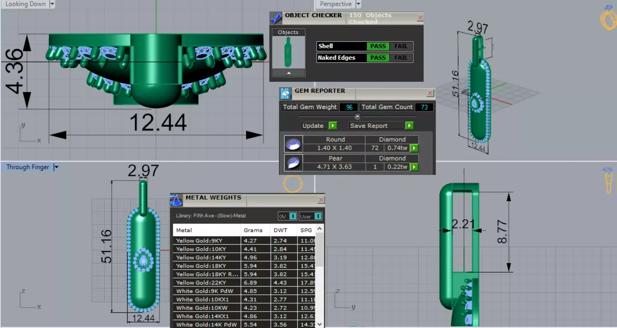Click the DWT column header
The width and height of the screenshot is (617, 328).
coord(283,230)
